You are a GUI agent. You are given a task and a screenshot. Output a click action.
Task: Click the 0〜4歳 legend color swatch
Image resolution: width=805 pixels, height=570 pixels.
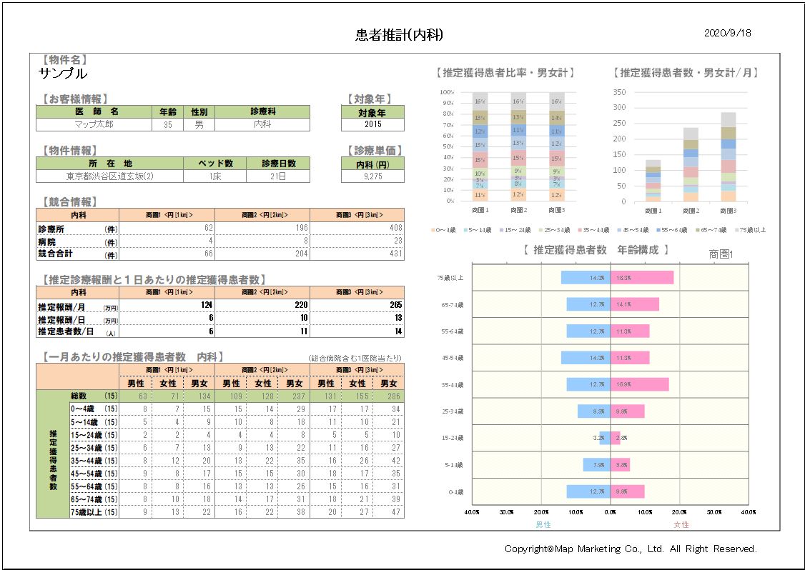[433, 231]
